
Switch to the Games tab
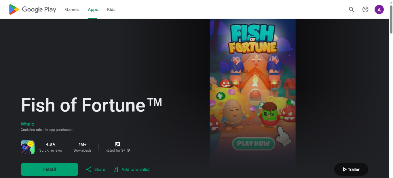[x=72, y=9]
